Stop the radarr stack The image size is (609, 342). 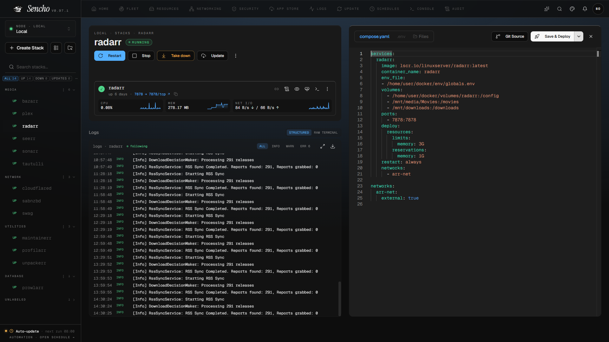[141, 56]
